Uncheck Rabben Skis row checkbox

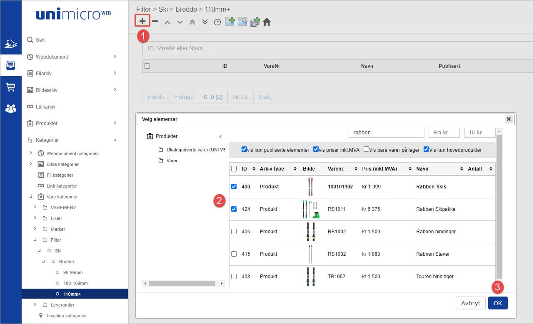(x=234, y=186)
